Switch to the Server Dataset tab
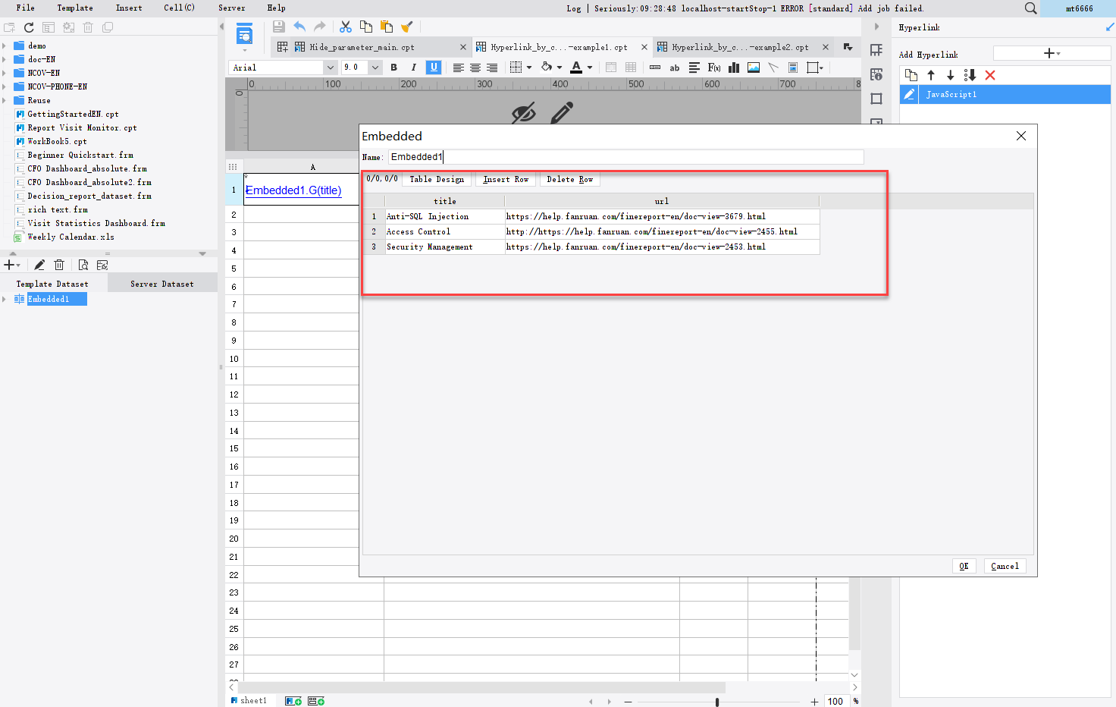 coord(162,284)
